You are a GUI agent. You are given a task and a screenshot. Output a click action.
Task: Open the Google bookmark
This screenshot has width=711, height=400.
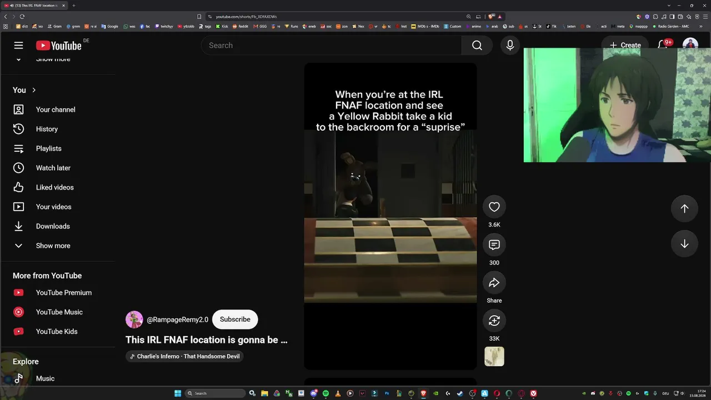(x=110, y=26)
